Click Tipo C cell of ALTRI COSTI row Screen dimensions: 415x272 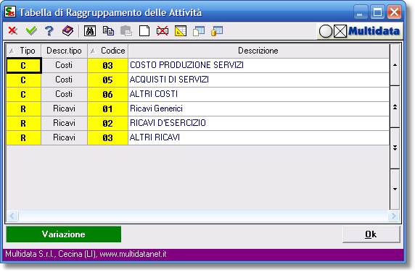[x=23, y=95]
